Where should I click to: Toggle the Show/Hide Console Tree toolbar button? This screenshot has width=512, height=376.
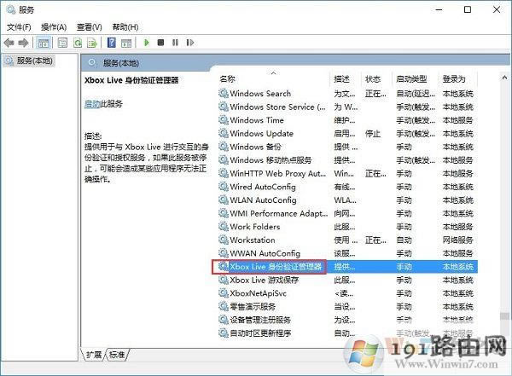pos(44,42)
